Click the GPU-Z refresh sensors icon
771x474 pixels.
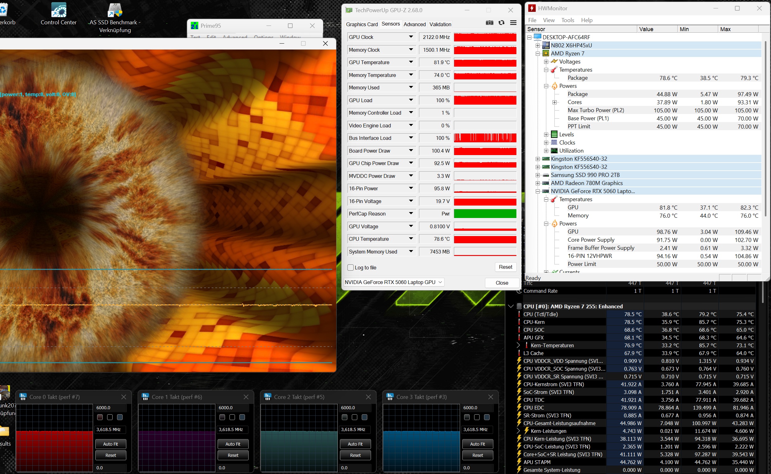[501, 22]
